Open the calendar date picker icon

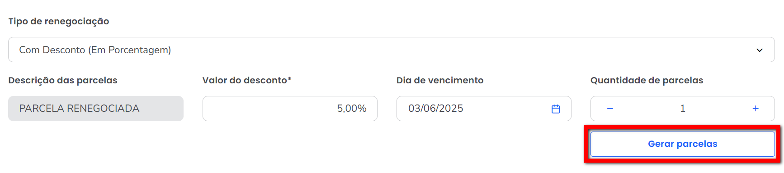click(556, 109)
